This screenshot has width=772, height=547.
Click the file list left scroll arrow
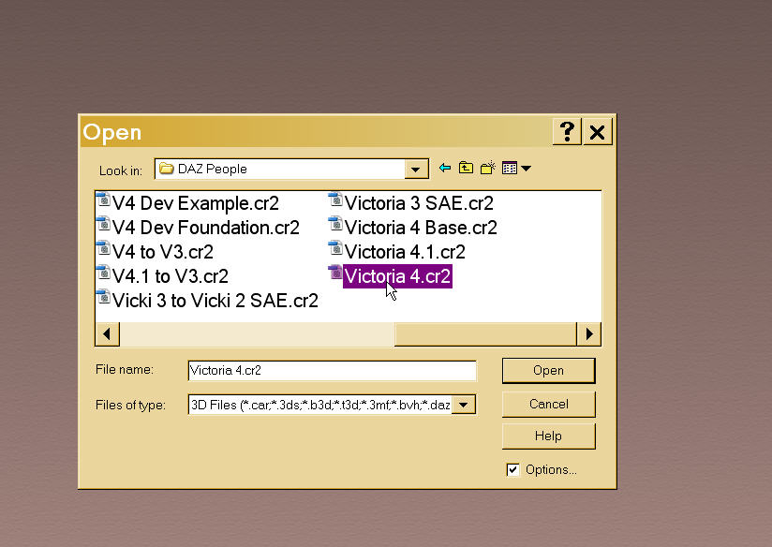[108, 334]
